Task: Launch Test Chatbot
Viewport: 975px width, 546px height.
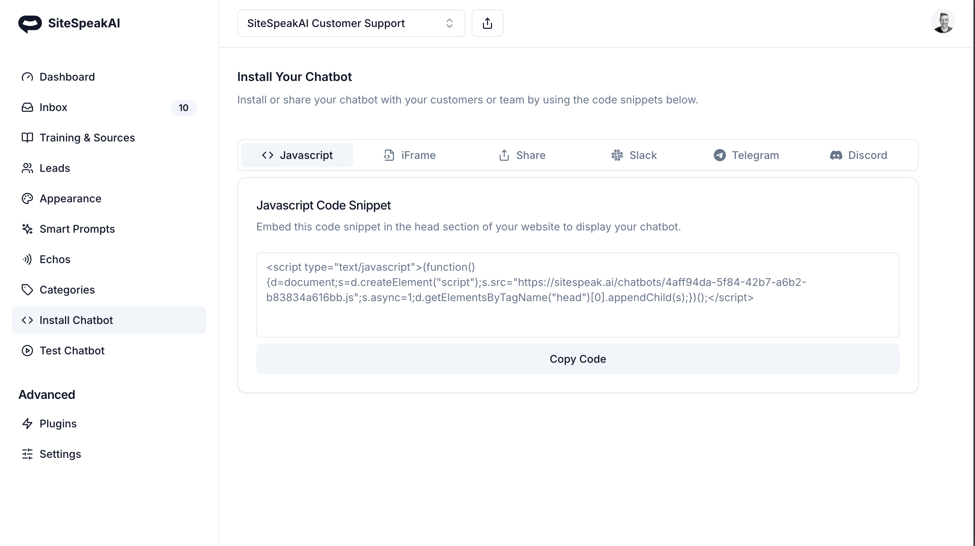Action: point(72,351)
